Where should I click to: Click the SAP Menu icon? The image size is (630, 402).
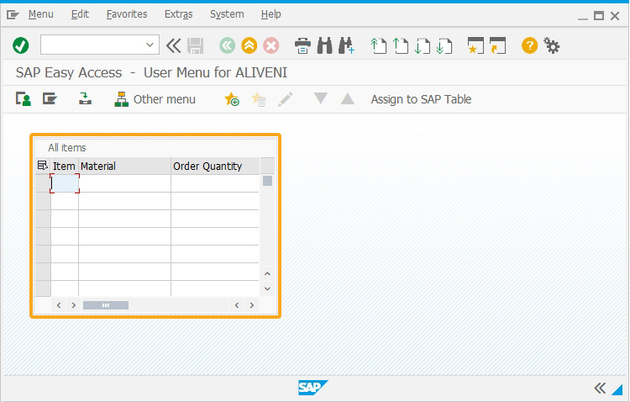point(50,99)
